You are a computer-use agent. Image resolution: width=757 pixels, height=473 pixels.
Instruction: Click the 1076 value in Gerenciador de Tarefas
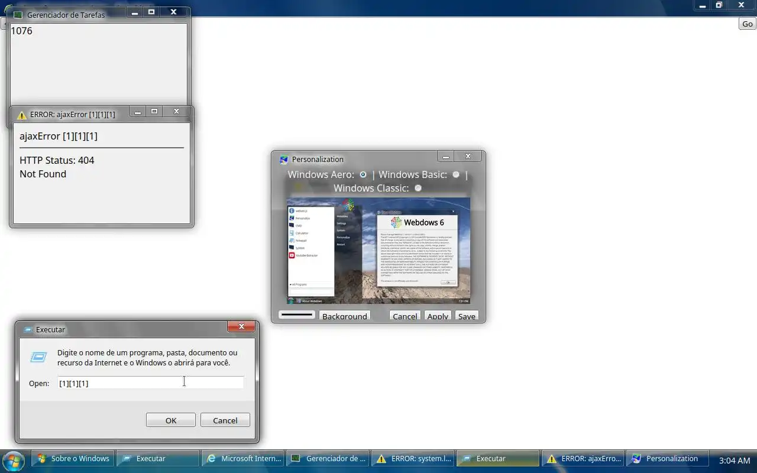tap(22, 31)
